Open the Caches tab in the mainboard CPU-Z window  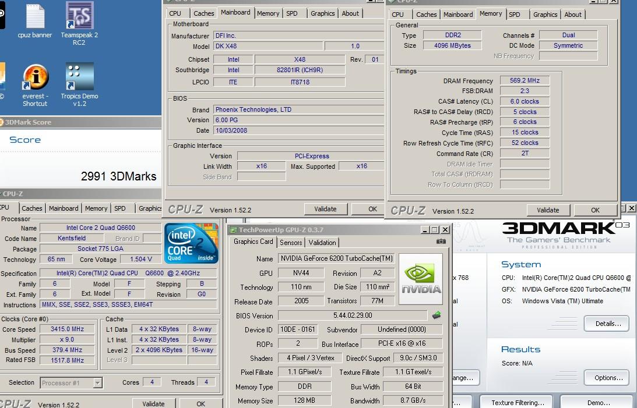203,13
